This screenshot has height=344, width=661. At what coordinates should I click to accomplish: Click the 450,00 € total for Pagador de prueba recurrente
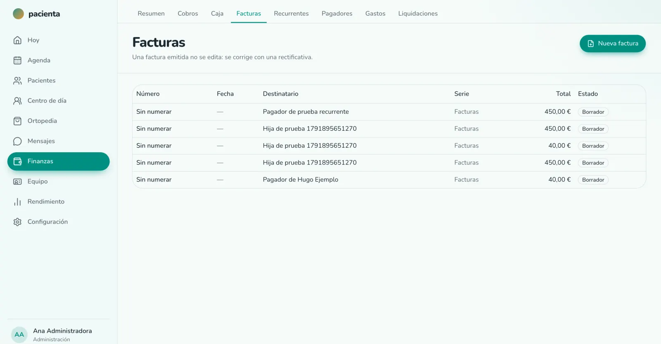(557, 112)
